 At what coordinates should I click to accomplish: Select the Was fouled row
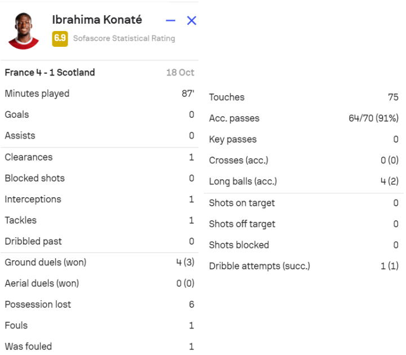99,347
